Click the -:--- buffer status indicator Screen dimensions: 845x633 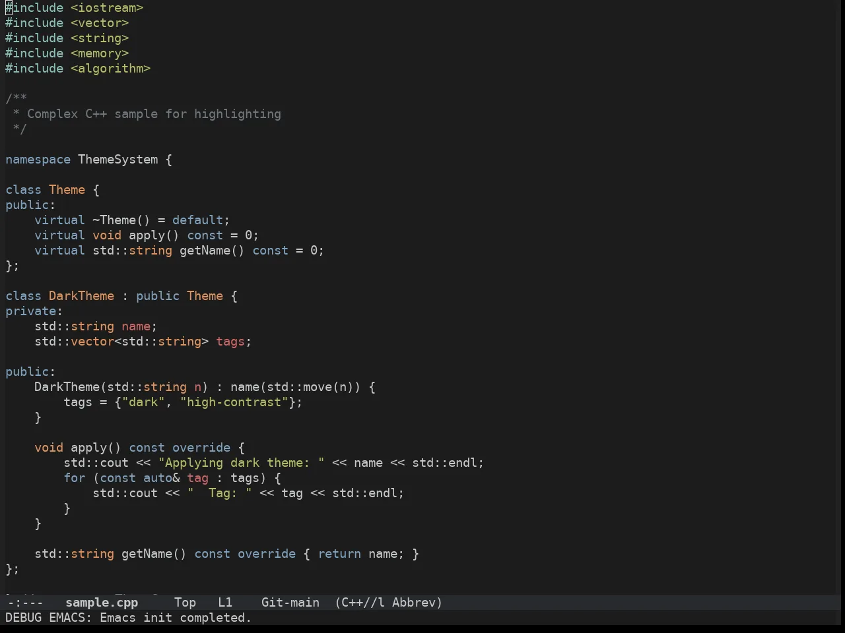[x=25, y=603]
